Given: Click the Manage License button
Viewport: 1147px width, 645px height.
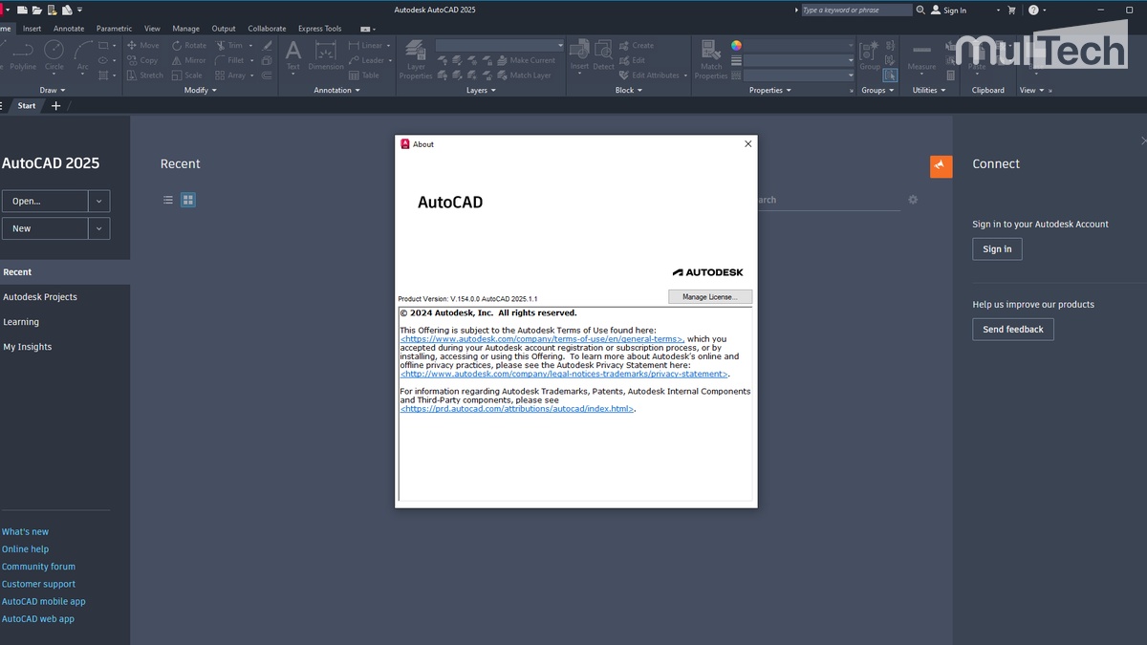Looking at the screenshot, I should 710,296.
